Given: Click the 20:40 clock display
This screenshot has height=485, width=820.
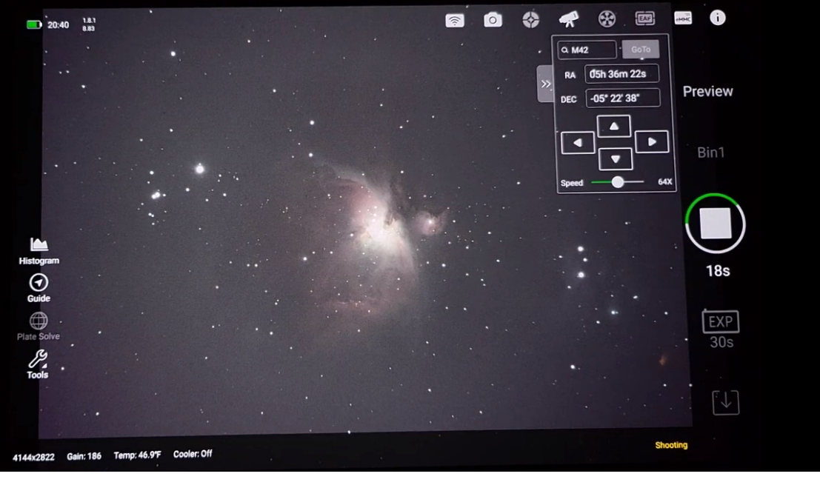Looking at the screenshot, I should point(58,24).
